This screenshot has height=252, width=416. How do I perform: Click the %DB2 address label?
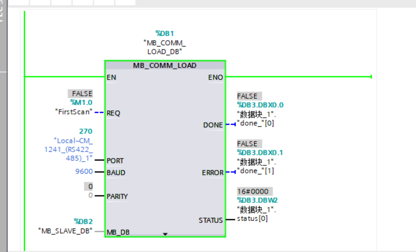click(83, 221)
